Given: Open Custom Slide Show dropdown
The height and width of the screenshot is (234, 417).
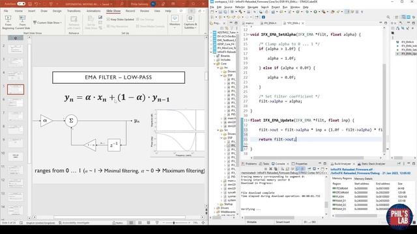Looking at the screenshot, I should (48, 23).
